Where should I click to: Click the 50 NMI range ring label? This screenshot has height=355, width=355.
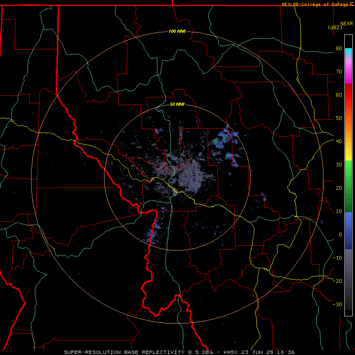pyautogui.click(x=177, y=105)
